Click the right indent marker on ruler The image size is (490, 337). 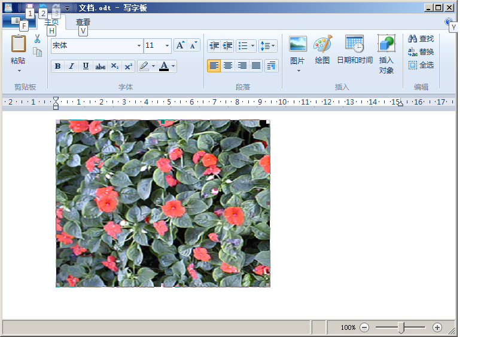click(x=400, y=103)
